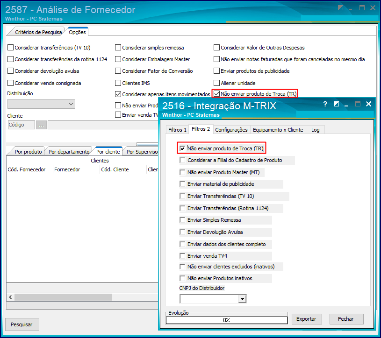Screen dimensions: 381x338
Task: Uncheck Não enviar produto de Troca in 2516 Filtros 2
Action: [182, 148]
